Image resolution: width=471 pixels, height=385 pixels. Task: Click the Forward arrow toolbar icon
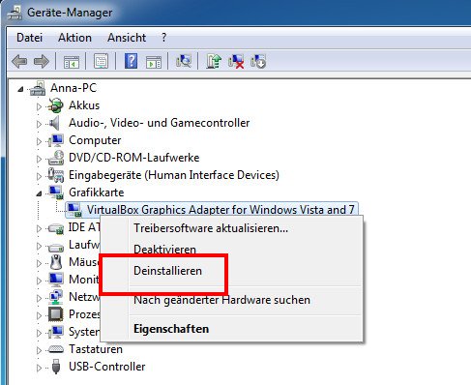point(42,61)
